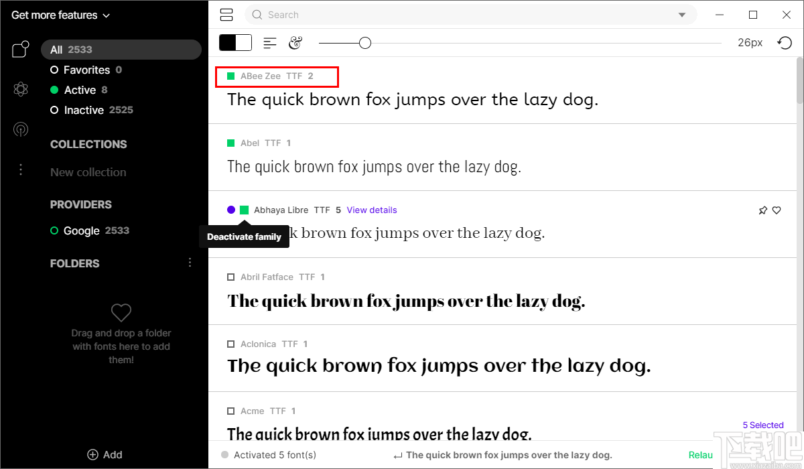Deactivate the Abel font family
This screenshot has width=804, height=469.
pyautogui.click(x=231, y=143)
